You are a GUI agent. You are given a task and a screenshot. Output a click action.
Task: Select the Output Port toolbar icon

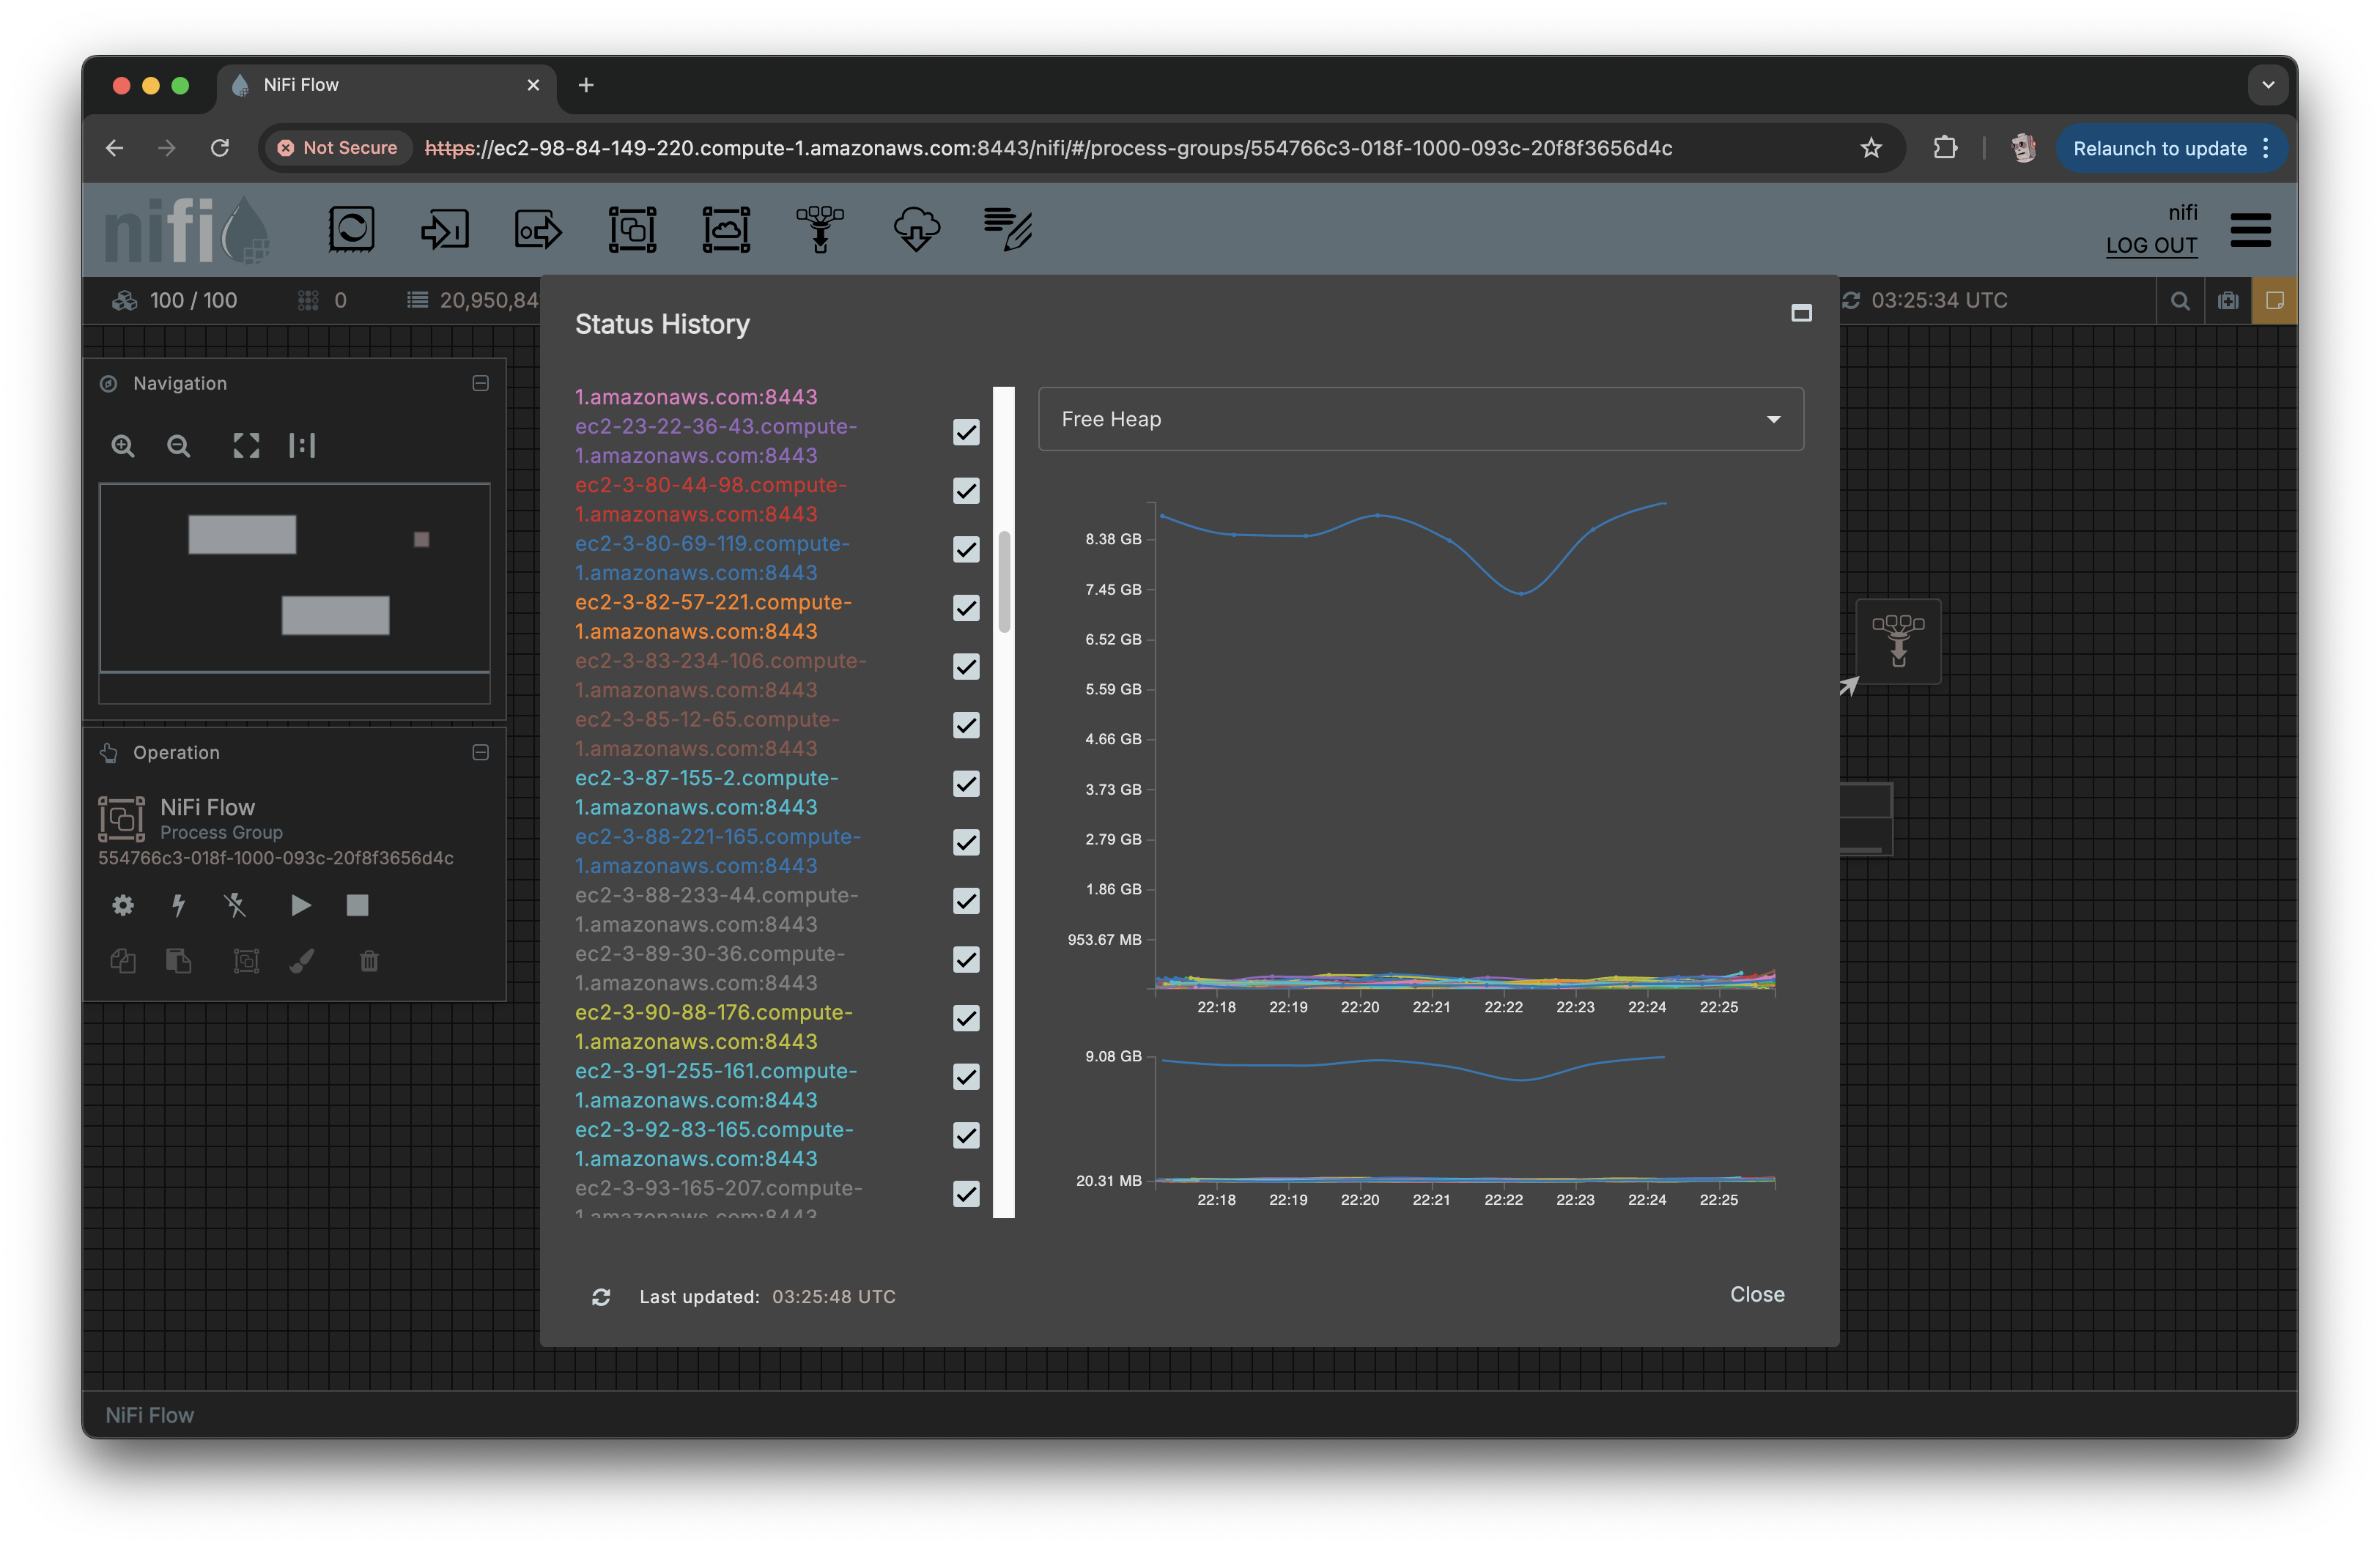538,229
